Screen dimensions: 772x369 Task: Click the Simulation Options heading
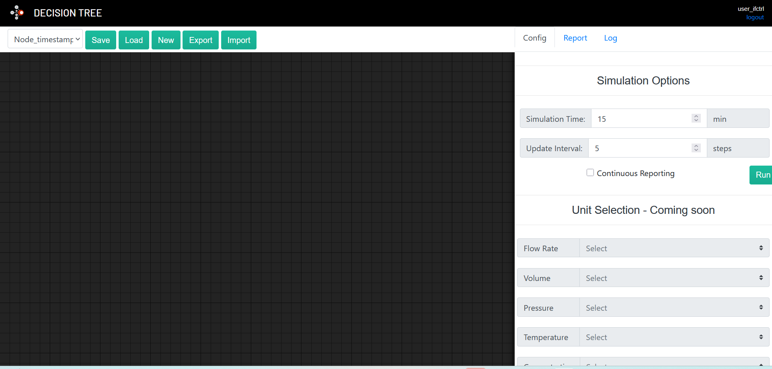pyautogui.click(x=643, y=81)
